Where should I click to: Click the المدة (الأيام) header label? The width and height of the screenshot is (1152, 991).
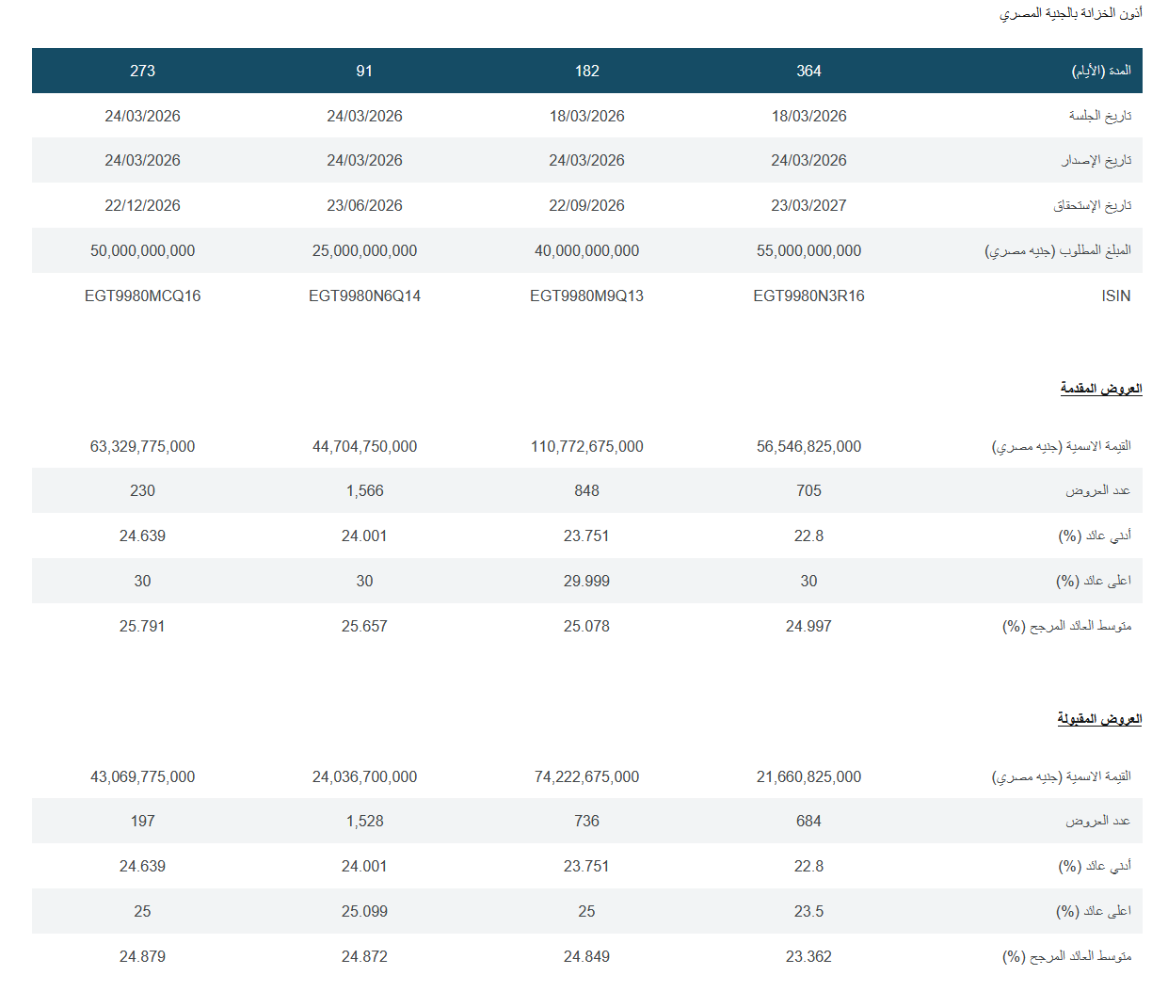point(1101,71)
